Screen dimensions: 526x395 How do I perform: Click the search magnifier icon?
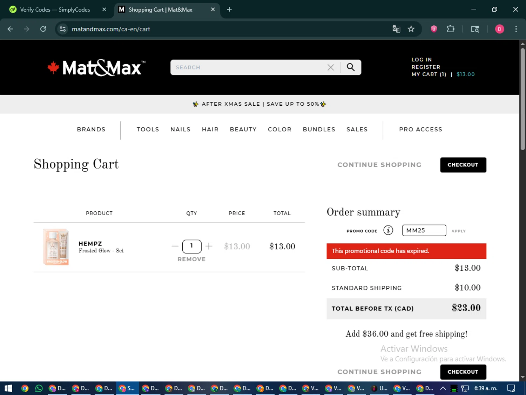pyautogui.click(x=351, y=67)
